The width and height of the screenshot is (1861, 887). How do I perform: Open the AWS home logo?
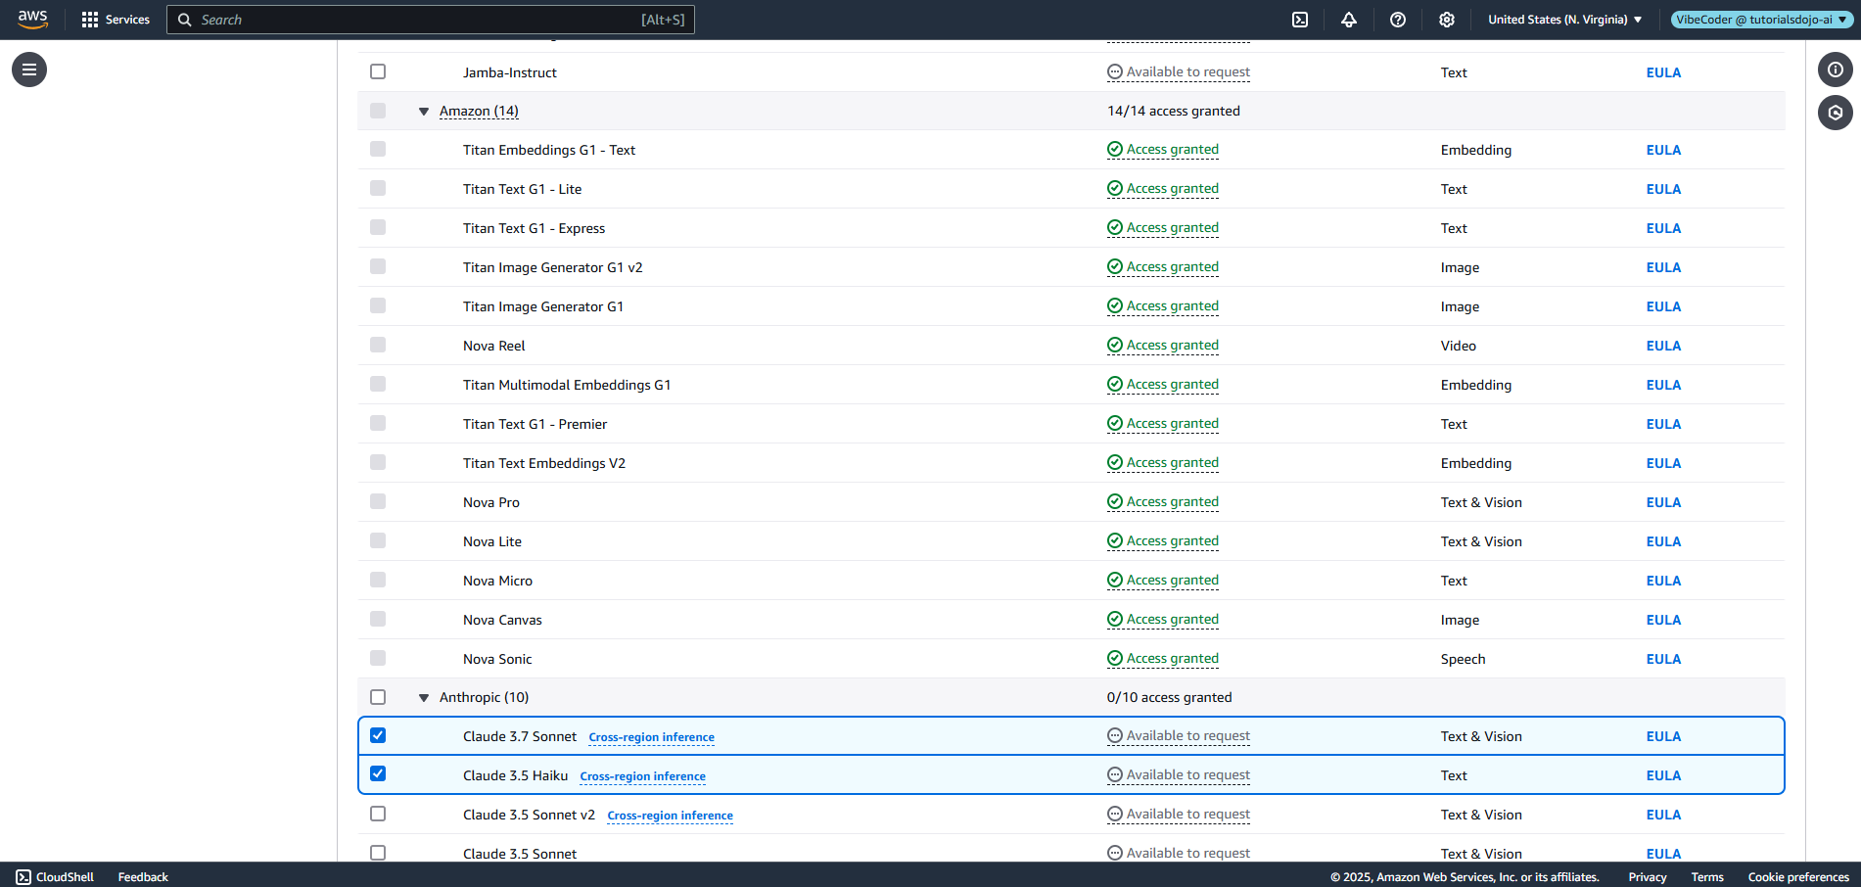click(x=32, y=19)
